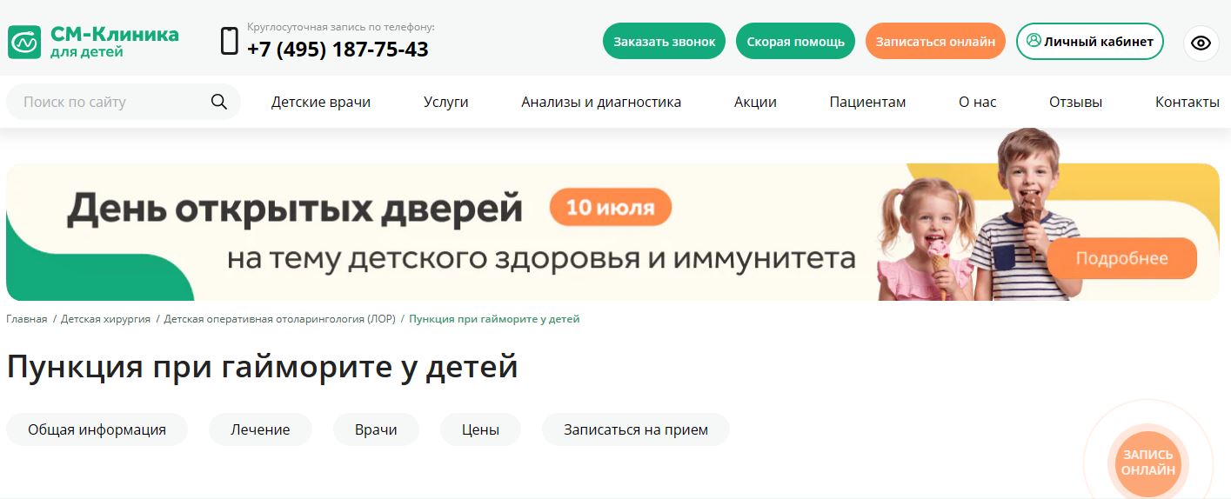The width and height of the screenshot is (1231, 499).
Task: Click the 10 июля badge on banner
Action: pos(611,208)
